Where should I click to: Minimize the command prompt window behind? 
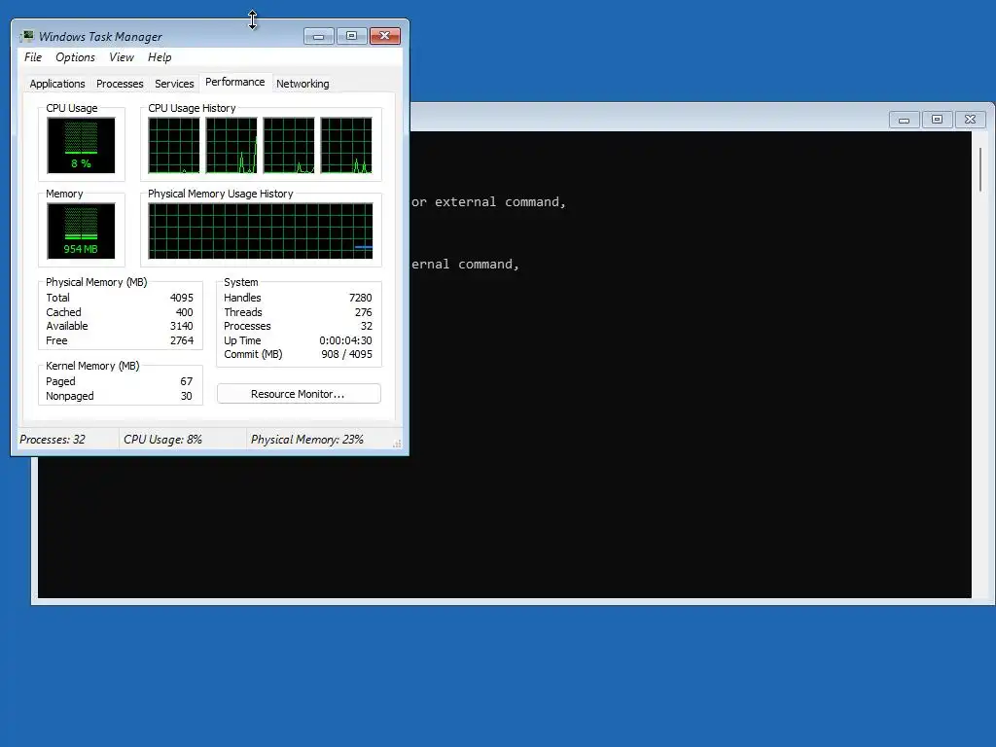tap(904, 120)
